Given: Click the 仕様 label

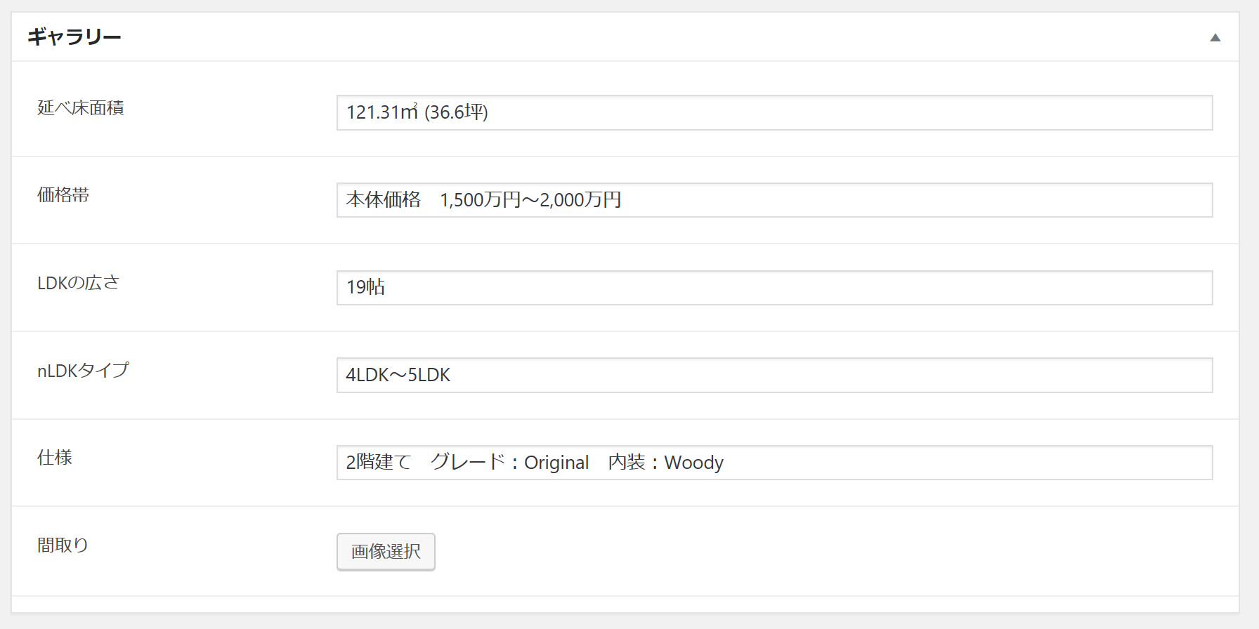Looking at the screenshot, I should (55, 458).
